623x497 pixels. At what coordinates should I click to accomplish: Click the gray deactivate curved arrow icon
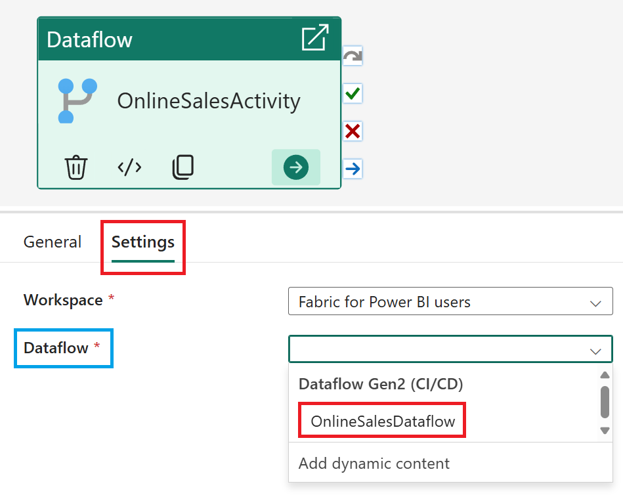click(x=353, y=56)
